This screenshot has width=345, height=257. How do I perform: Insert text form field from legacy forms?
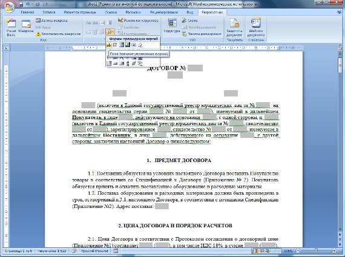pyautogui.click(x=109, y=45)
